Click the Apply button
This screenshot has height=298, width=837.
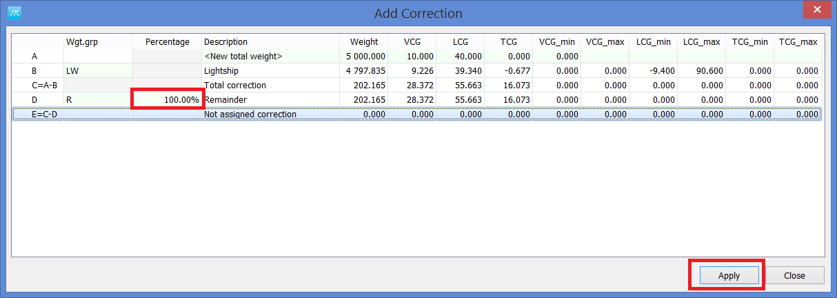tap(729, 275)
